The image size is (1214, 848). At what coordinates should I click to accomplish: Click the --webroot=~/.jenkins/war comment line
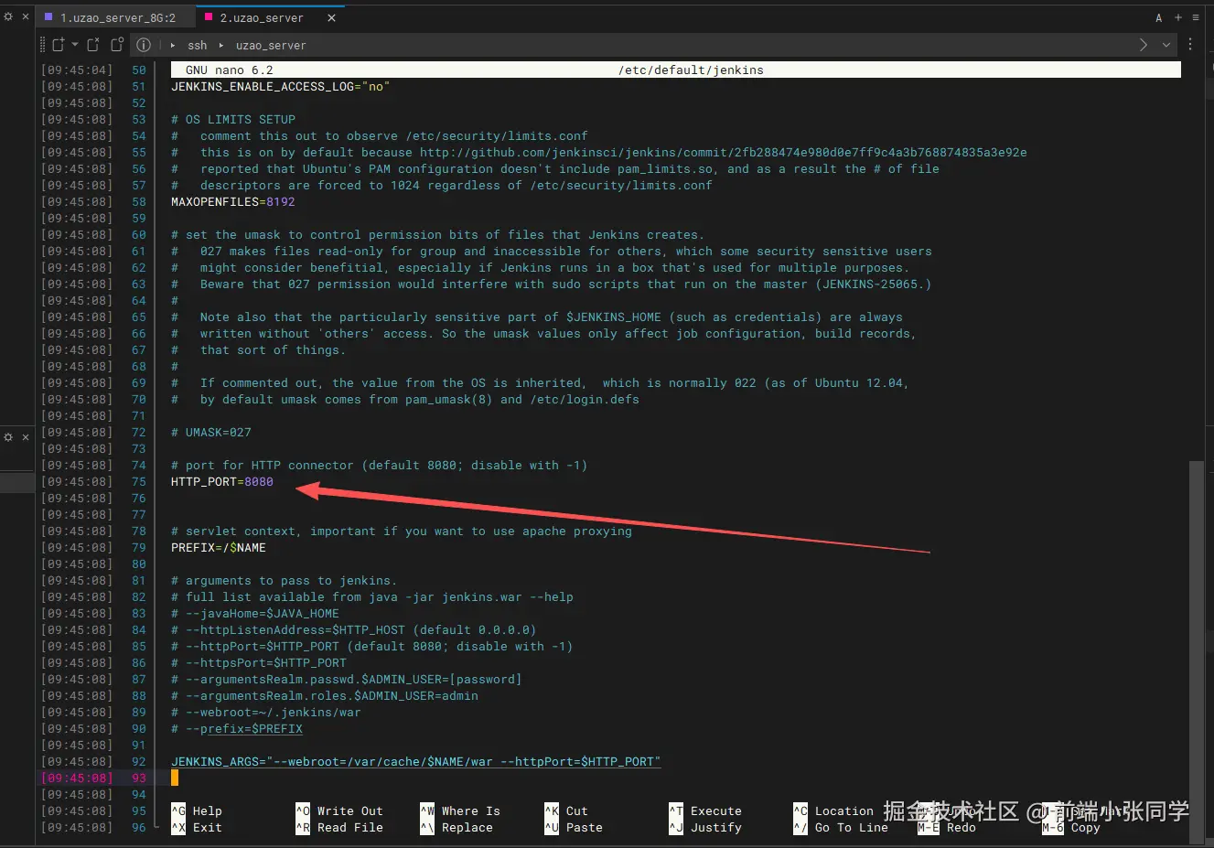tap(266, 713)
